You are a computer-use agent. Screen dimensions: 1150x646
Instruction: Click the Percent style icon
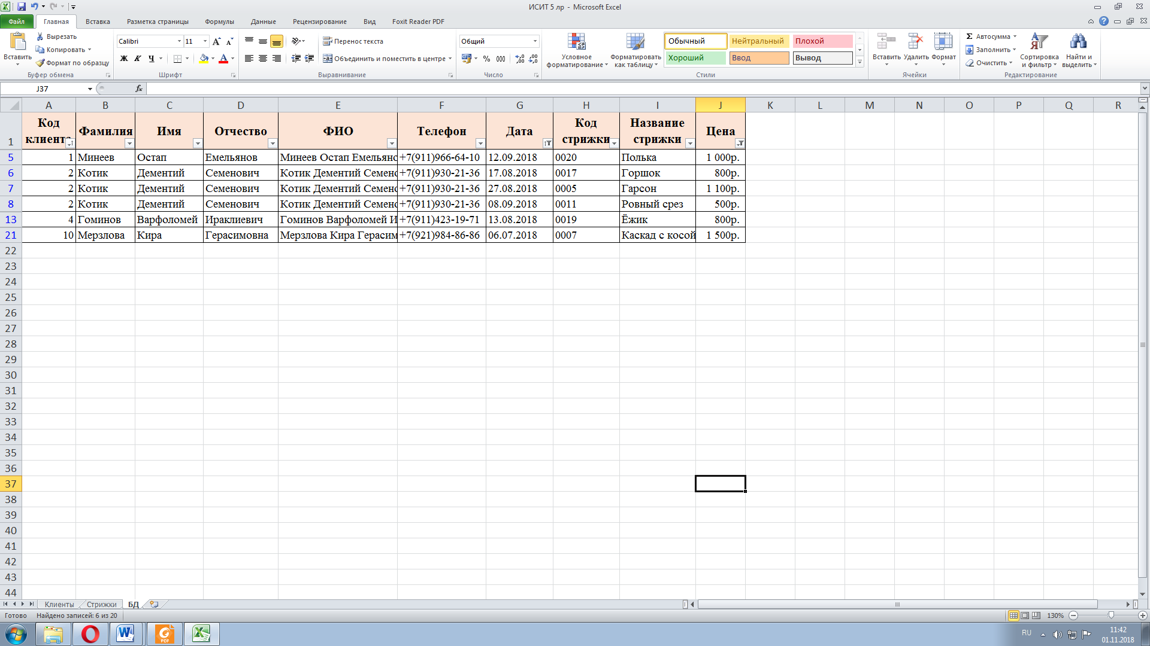pos(486,59)
